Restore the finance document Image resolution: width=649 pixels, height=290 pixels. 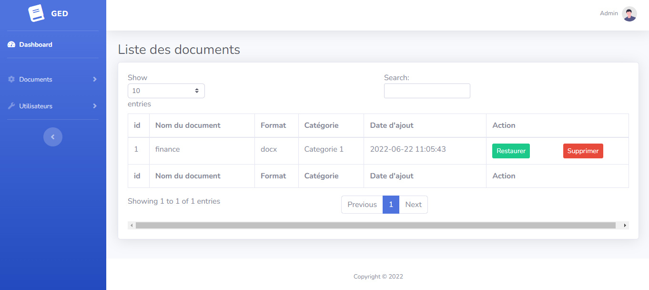point(511,151)
